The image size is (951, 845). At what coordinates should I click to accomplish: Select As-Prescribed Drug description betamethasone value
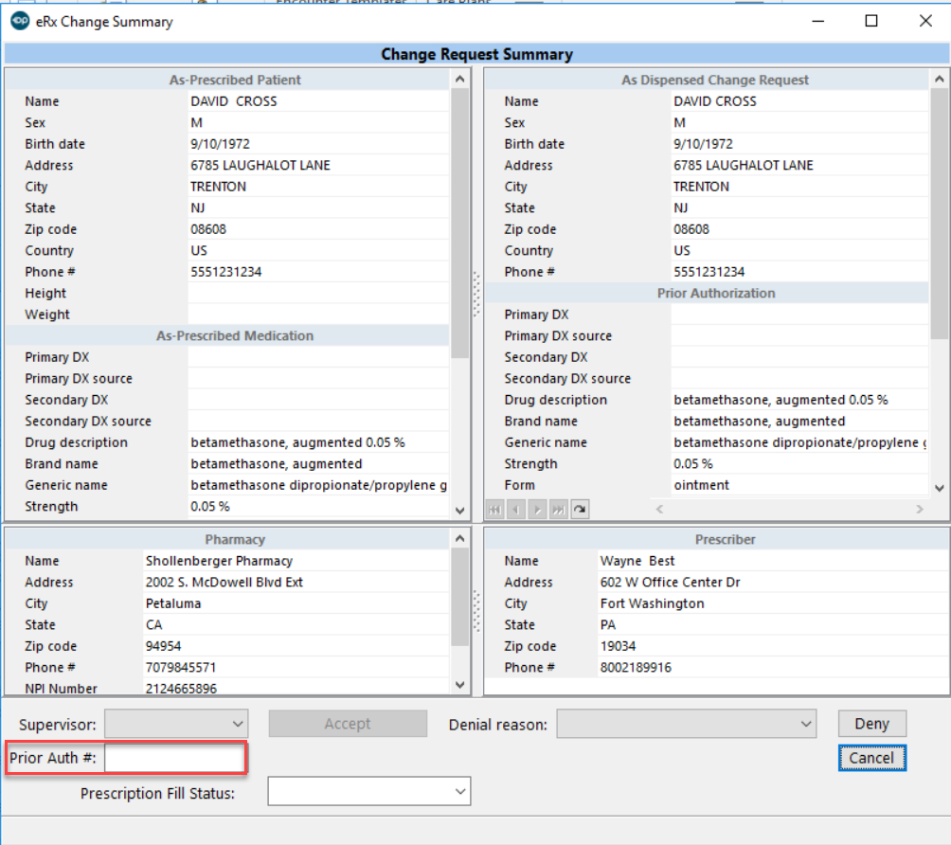coord(297,442)
